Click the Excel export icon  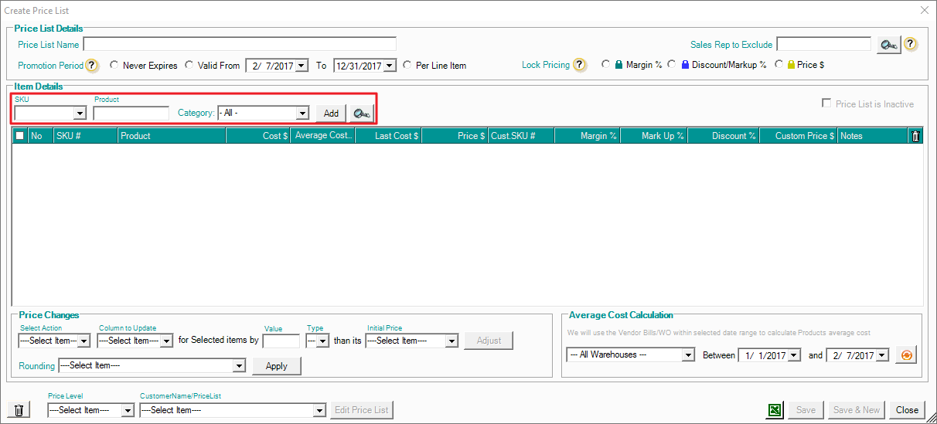pos(774,410)
